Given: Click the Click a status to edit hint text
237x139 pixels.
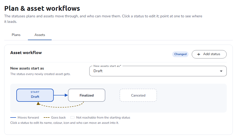Looking at the screenshot, I should point(65,123).
